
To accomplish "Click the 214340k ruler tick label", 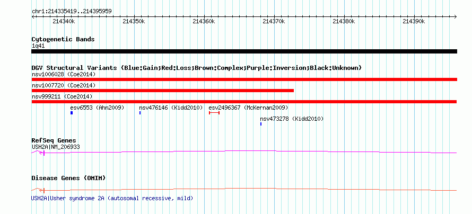I will coord(64,21).
